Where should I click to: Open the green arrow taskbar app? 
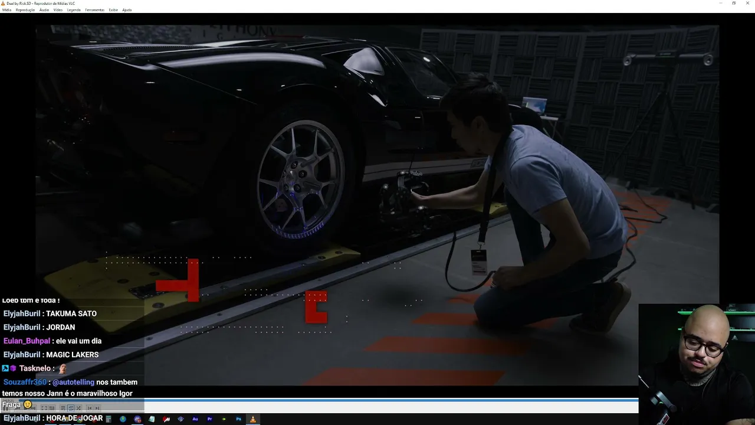click(224, 419)
